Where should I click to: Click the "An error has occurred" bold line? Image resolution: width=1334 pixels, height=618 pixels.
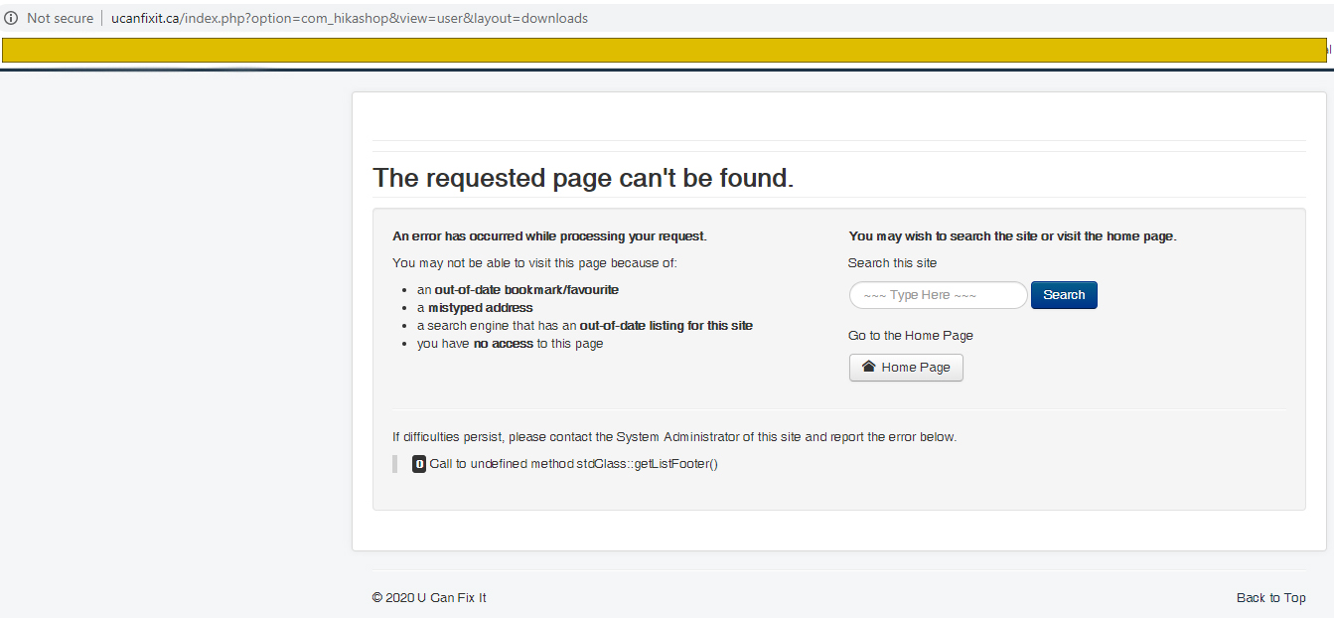pyautogui.click(x=549, y=236)
